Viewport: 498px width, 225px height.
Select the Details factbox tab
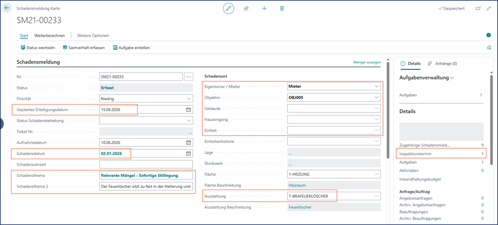(x=411, y=64)
